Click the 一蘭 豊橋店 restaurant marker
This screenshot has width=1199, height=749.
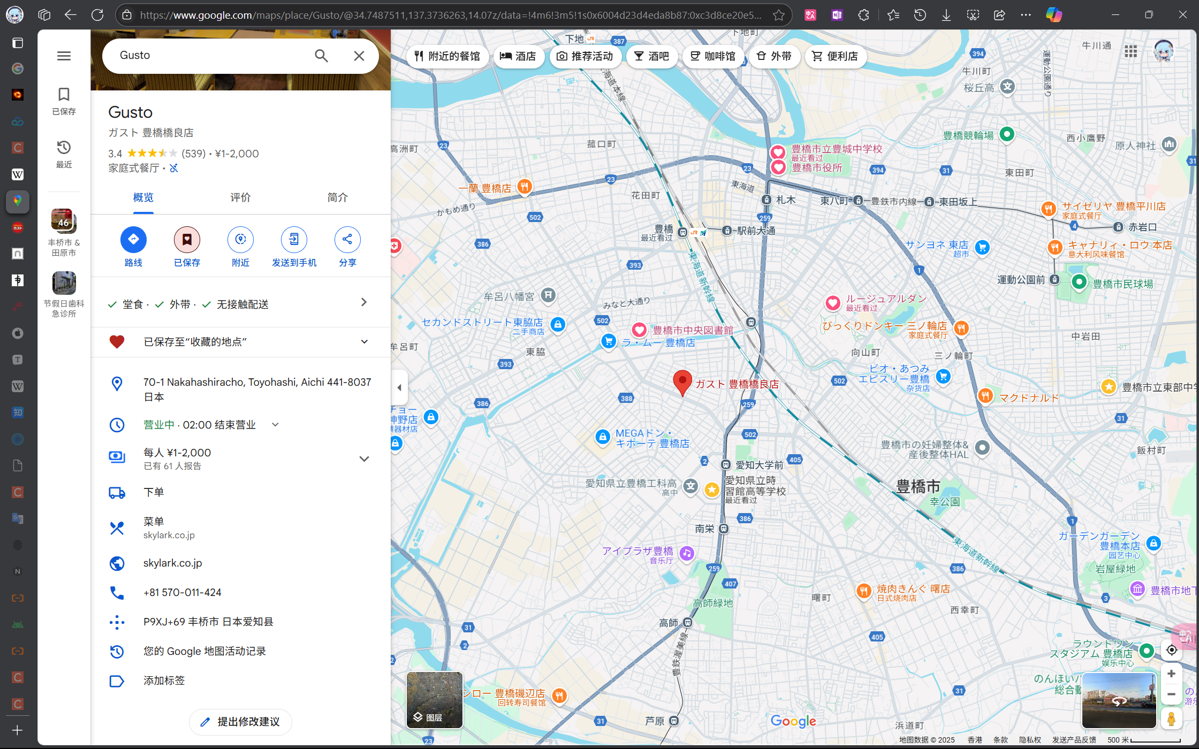point(524,187)
